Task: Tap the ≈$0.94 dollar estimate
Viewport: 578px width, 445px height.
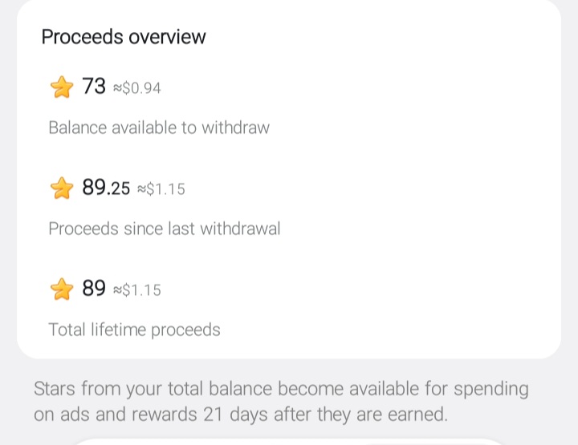Action: 136,88
